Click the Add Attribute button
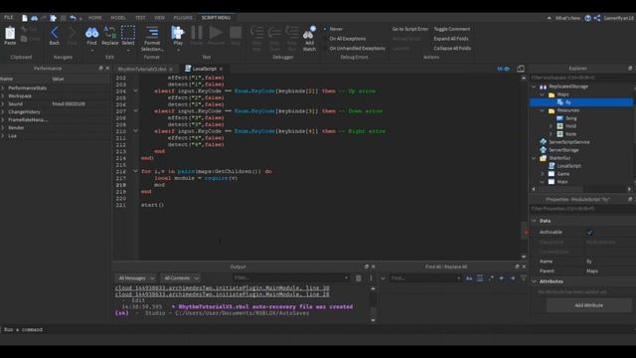The width and height of the screenshot is (636, 358). point(588,305)
